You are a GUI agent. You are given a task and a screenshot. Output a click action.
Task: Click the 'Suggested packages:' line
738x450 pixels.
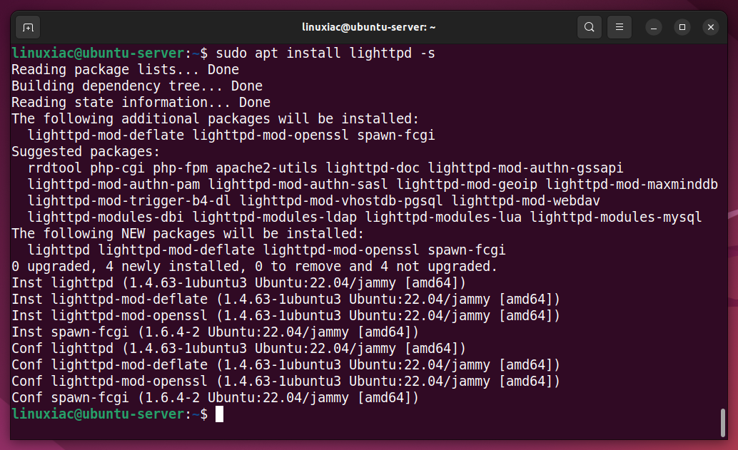(86, 152)
